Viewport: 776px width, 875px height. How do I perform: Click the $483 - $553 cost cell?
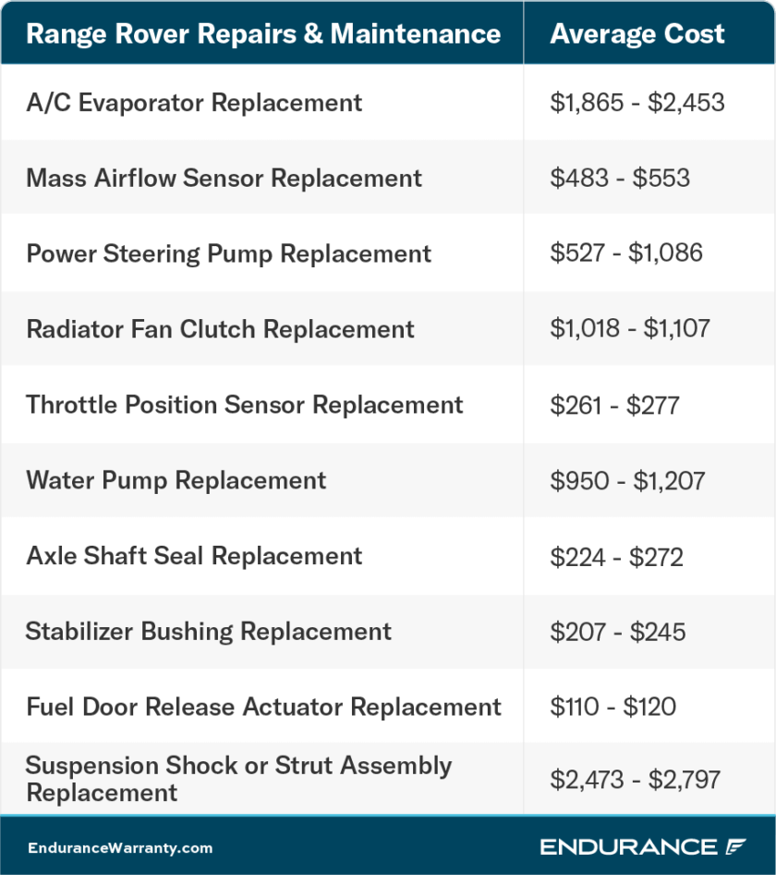(x=620, y=179)
